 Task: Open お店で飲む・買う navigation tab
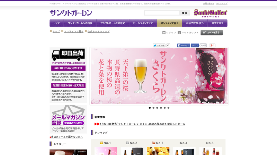click(195, 23)
